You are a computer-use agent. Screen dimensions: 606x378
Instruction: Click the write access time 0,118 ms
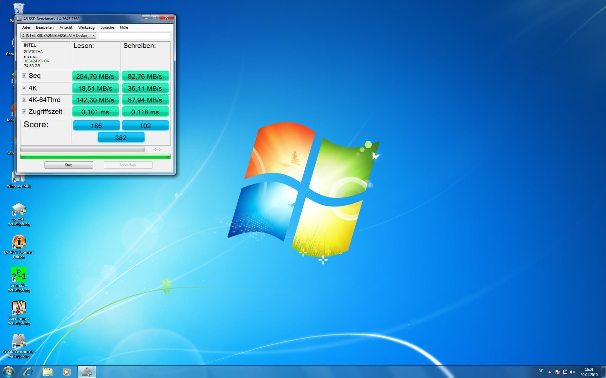click(145, 112)
